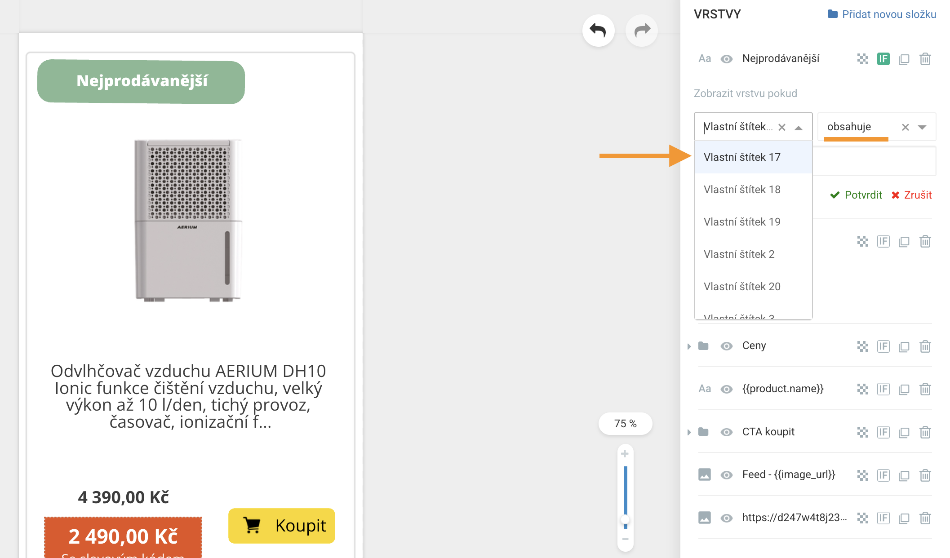950x558 pixels.
Task: Duplicate the Nejprodávanější layer
Action: (904, 59)
